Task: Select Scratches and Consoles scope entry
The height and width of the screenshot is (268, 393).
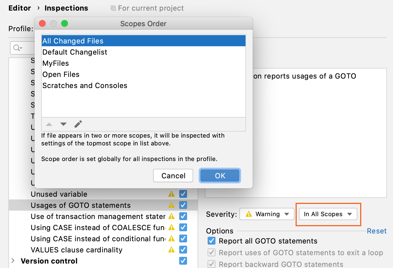Action: click(x=85, y=86)
